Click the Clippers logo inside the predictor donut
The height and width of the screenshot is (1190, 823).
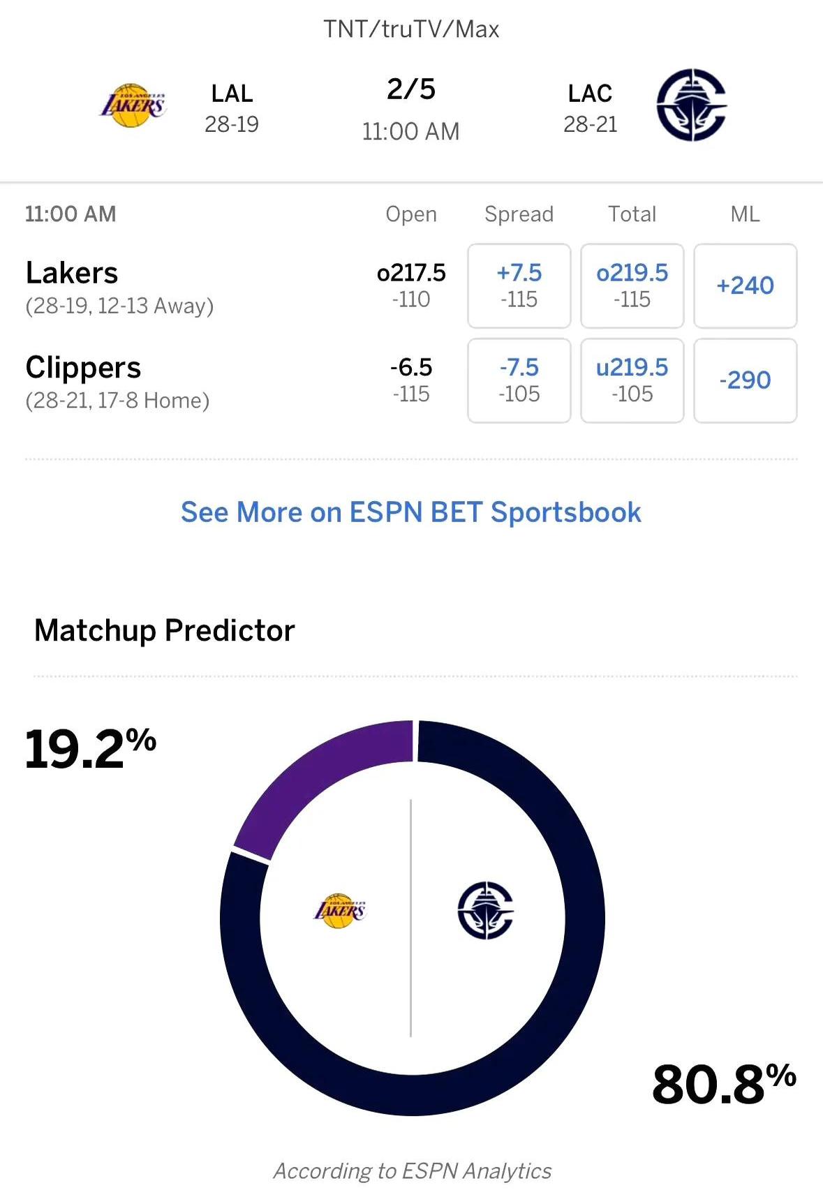[x=485, y=910]
